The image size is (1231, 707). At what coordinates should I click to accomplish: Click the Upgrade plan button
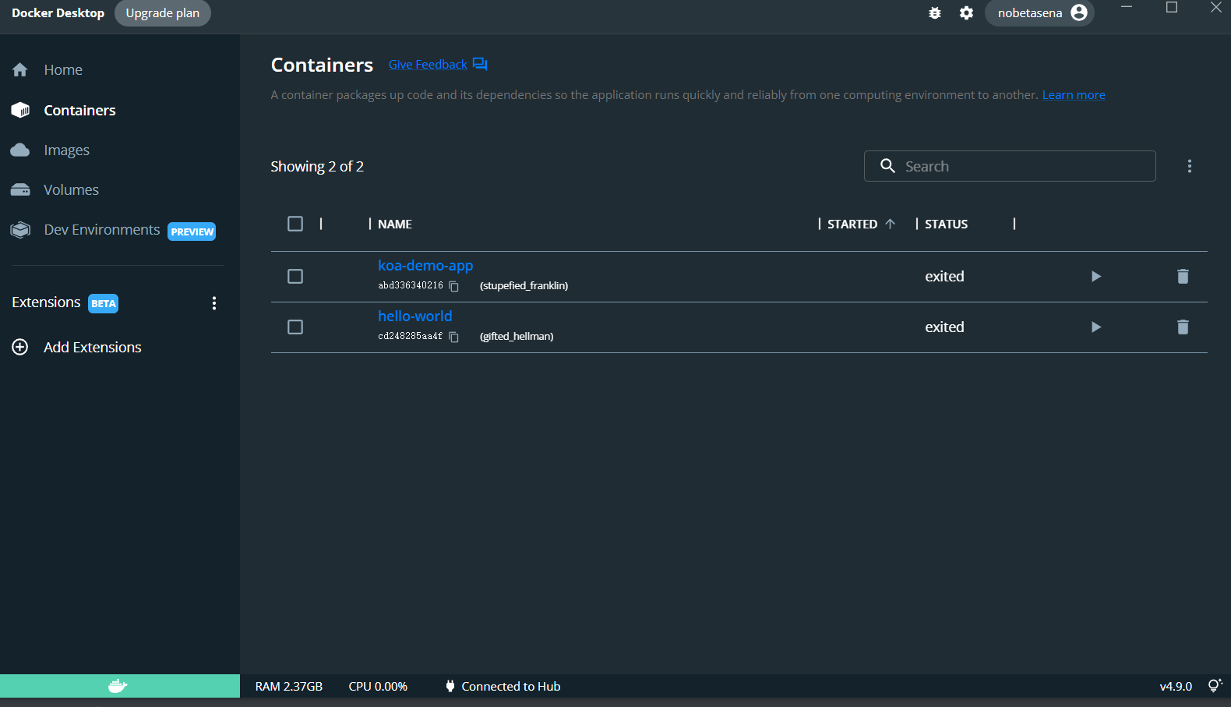pyautogui.click(x=162, y=13)
